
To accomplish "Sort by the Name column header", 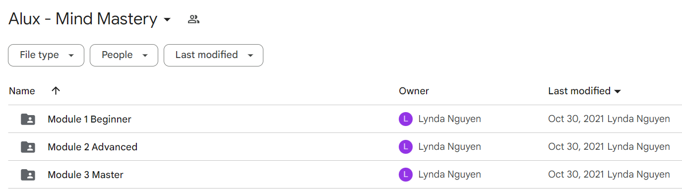I will click(22, 91).
